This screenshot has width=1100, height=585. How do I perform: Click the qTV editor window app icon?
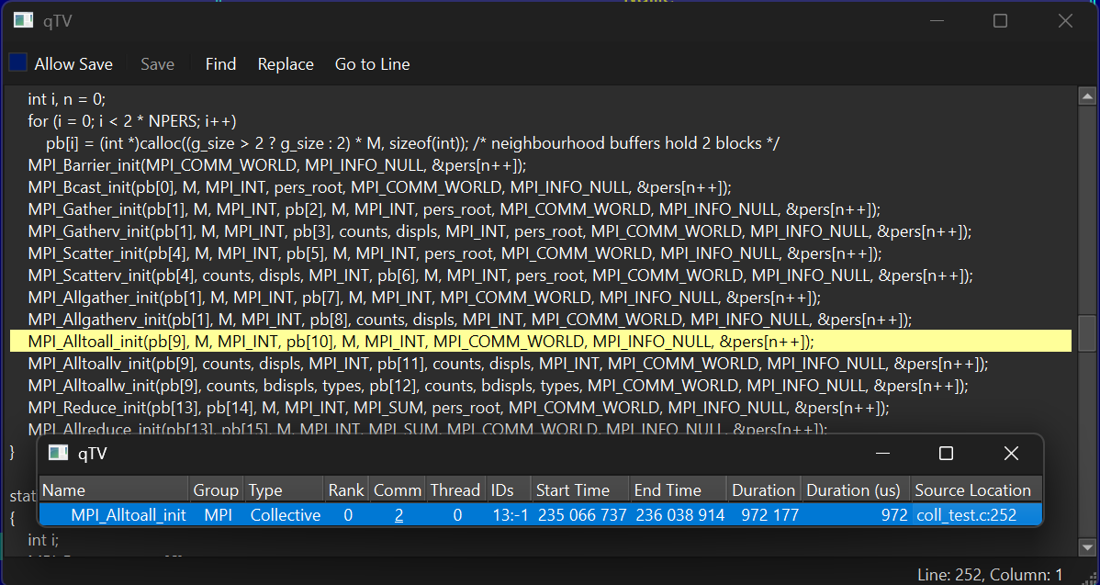[23, 21]
